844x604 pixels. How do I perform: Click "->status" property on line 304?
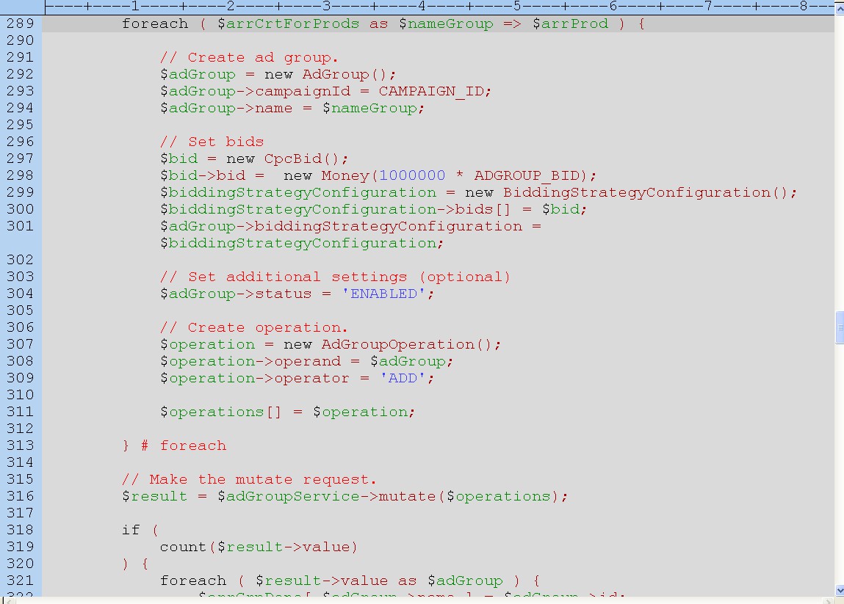(x=273, y=294)
